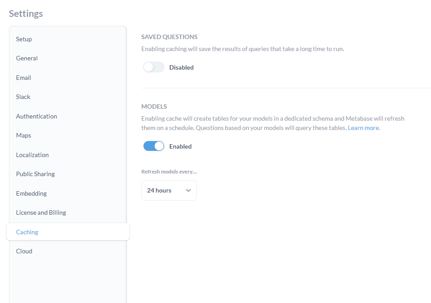Viewport: 431px width, 303px height.
Task: Click the Settings page heading
Action: (x=26, y=13)
